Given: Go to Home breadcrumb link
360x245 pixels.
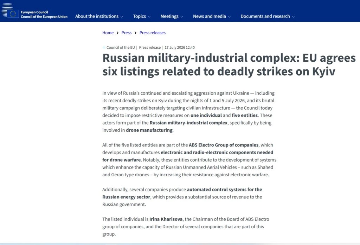Looking at the screenshot, I should (108, 33).
